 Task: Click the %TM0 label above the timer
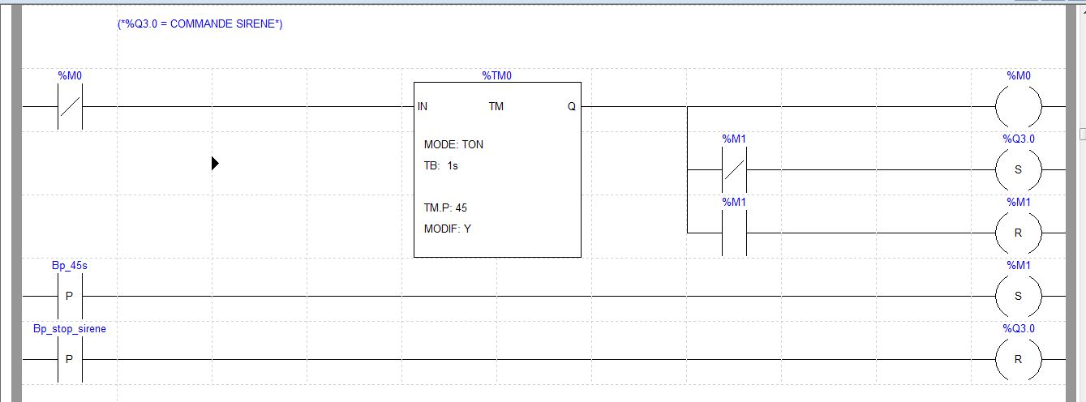click(x=497, y=75)
